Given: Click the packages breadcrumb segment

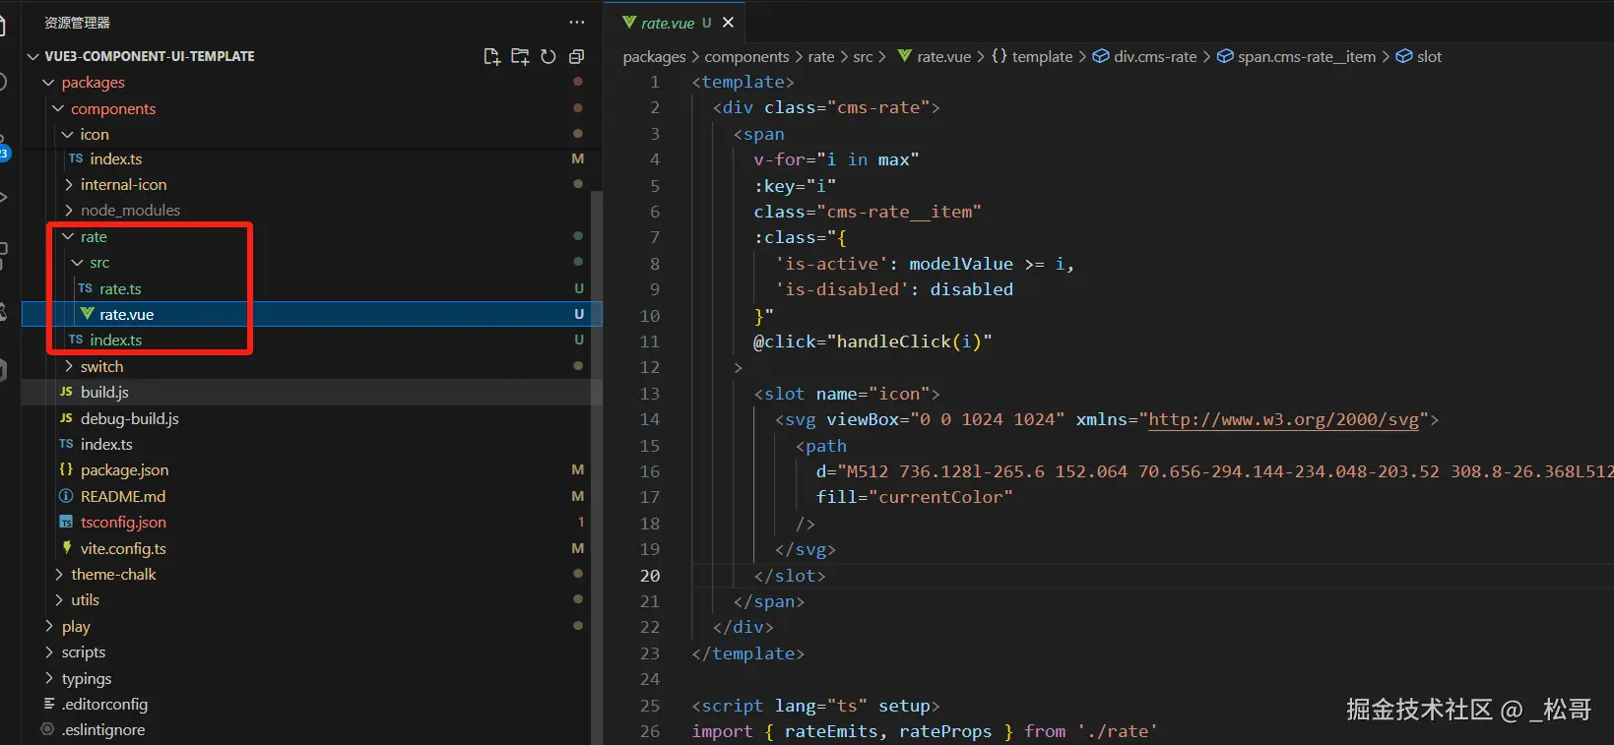Looking at the screenshot, I should [x=654, y=57].
